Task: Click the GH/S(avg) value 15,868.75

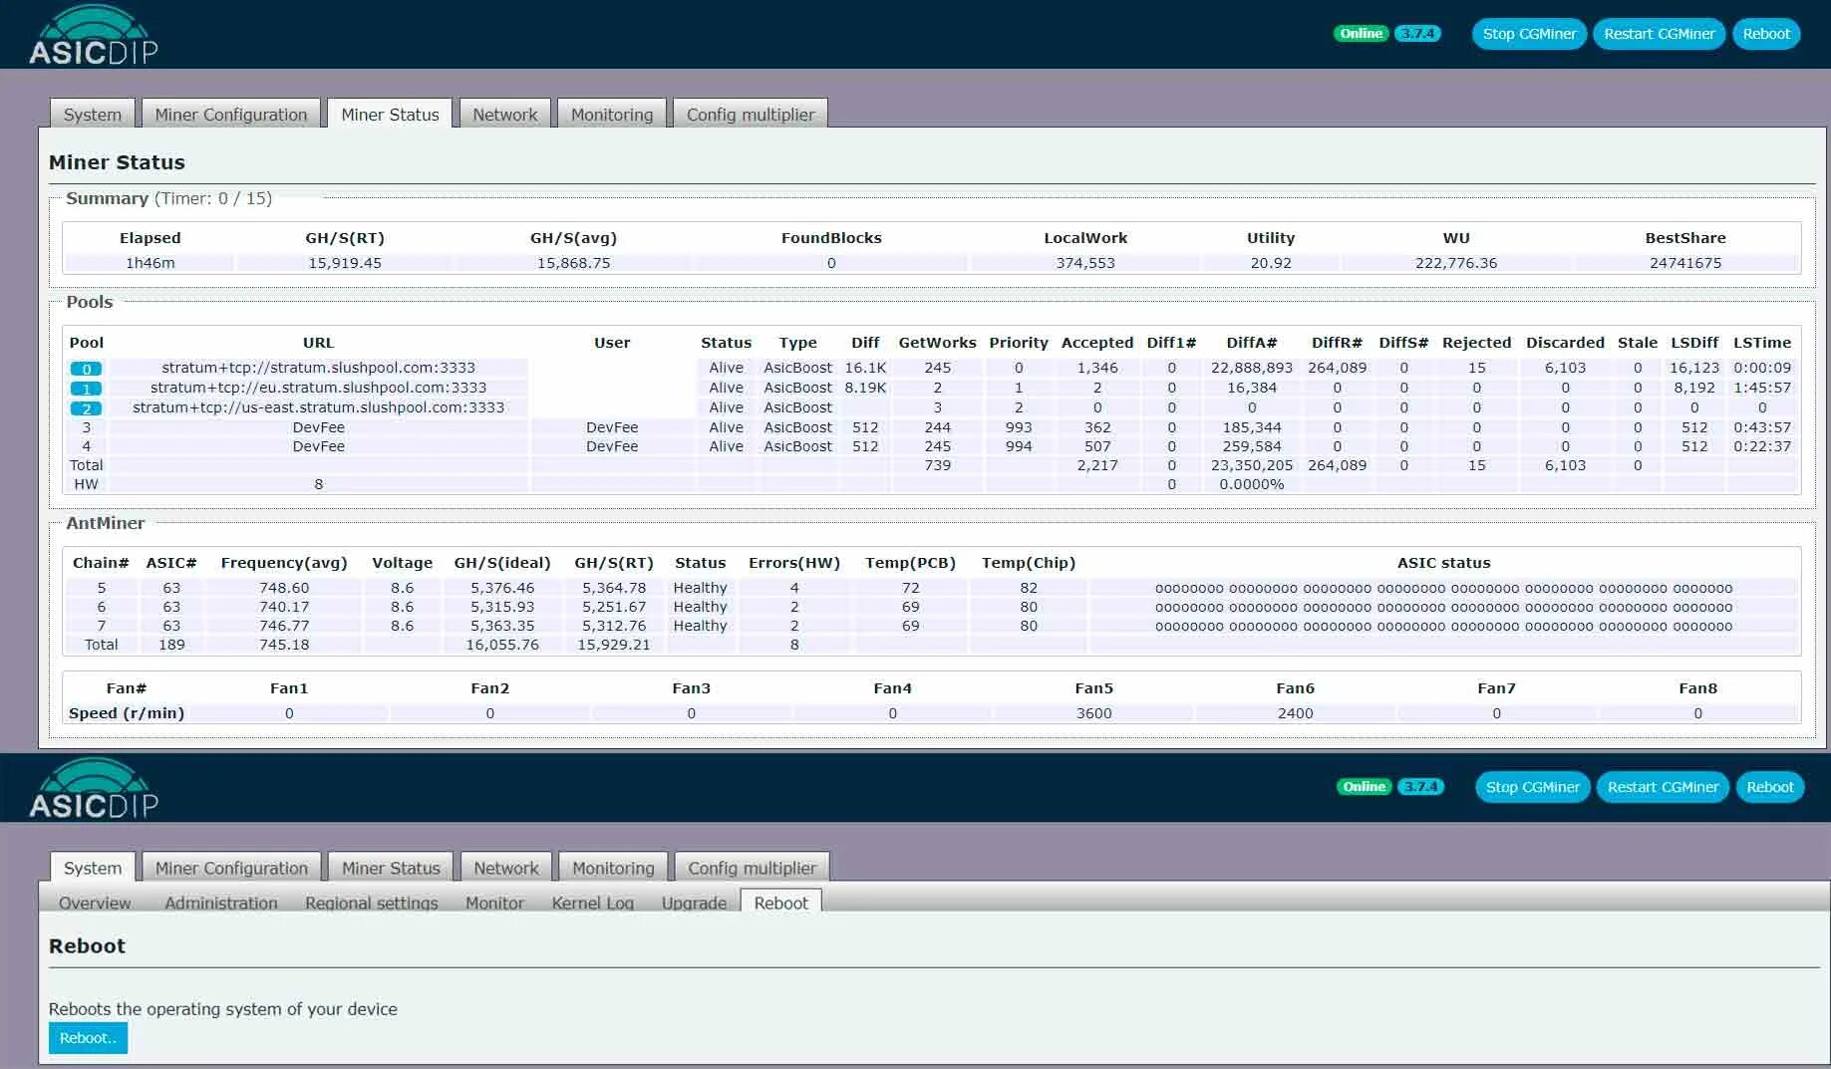Action: pyautogui.click(x=573, y=263)
